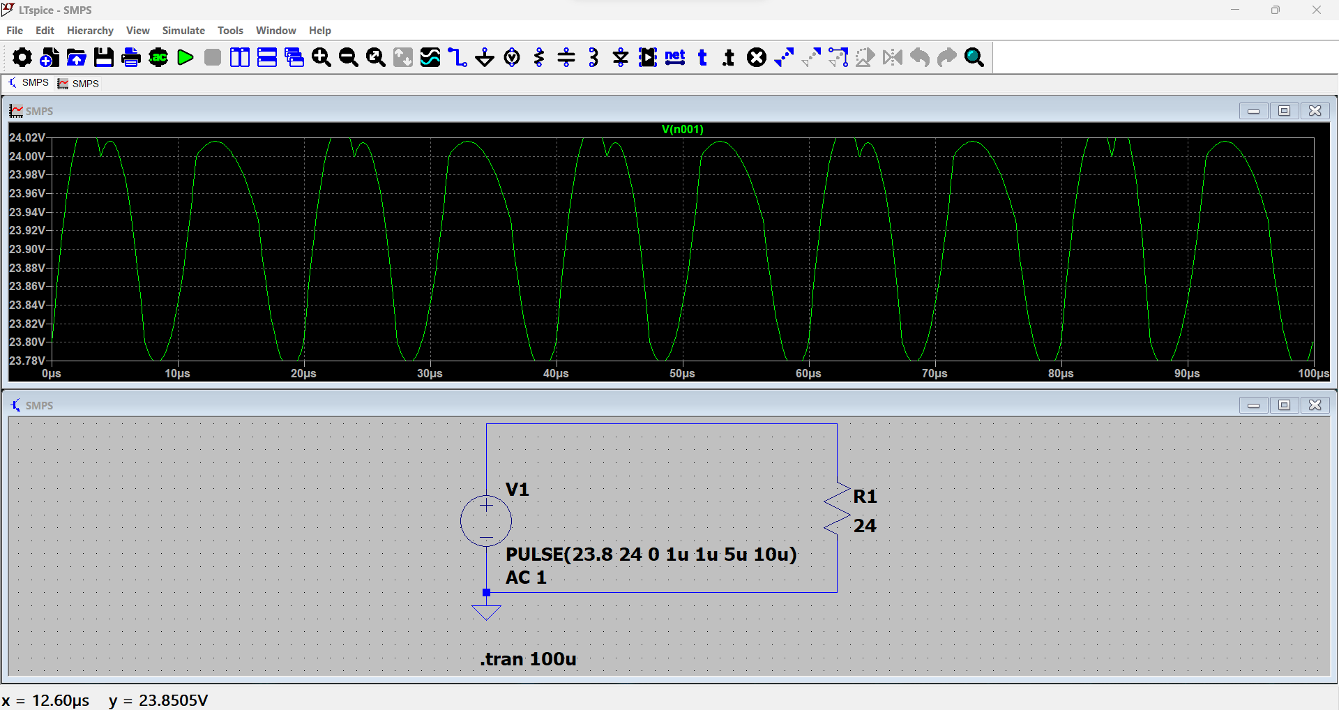
Task: Click the AC 1 source value text
Action: (527, 577)
